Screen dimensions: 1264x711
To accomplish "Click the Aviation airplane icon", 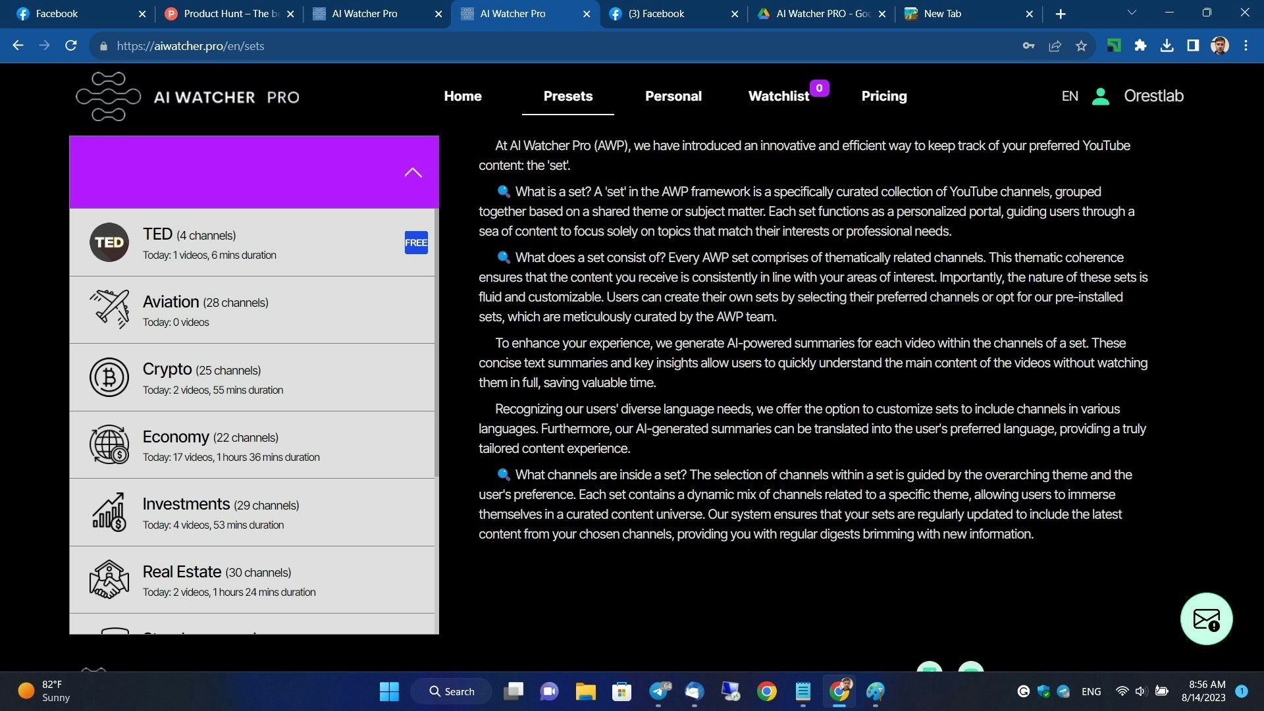I will pyautogui.click(x=109, y=309).
